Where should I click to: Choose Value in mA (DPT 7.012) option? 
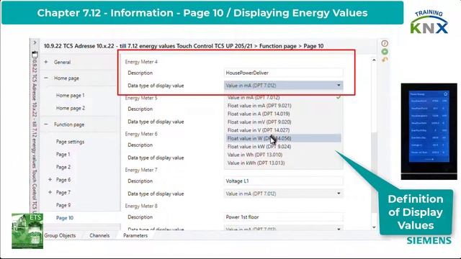tap(284, 98)
